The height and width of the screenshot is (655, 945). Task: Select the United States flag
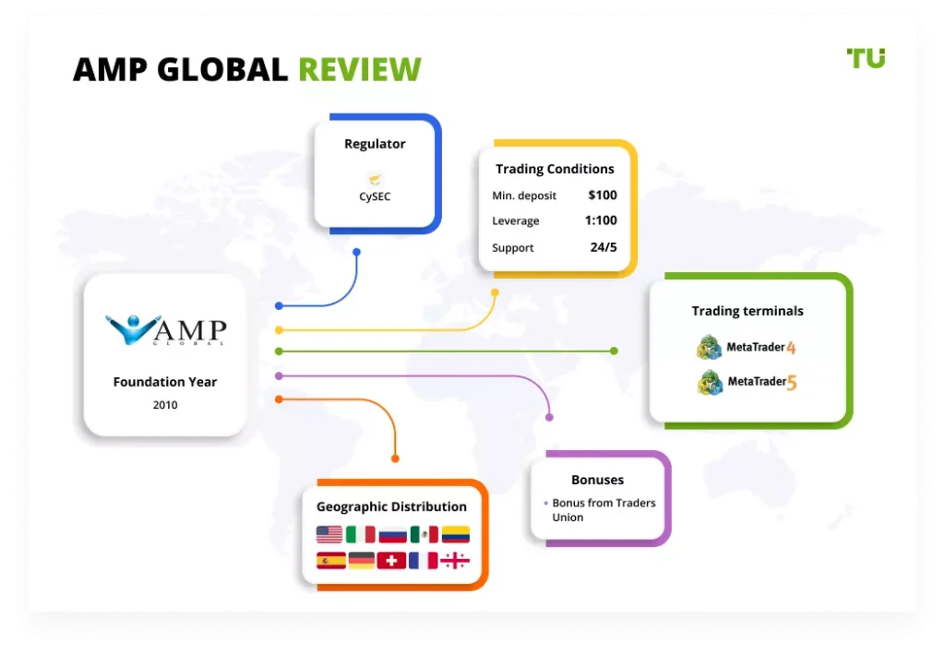(x=329, y=534)
